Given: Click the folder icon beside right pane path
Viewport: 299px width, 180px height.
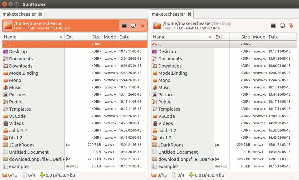Looking at the screenshot, I should [157, 25].
